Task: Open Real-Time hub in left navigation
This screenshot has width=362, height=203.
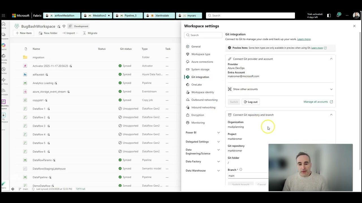Action: (x=3, y=81)
